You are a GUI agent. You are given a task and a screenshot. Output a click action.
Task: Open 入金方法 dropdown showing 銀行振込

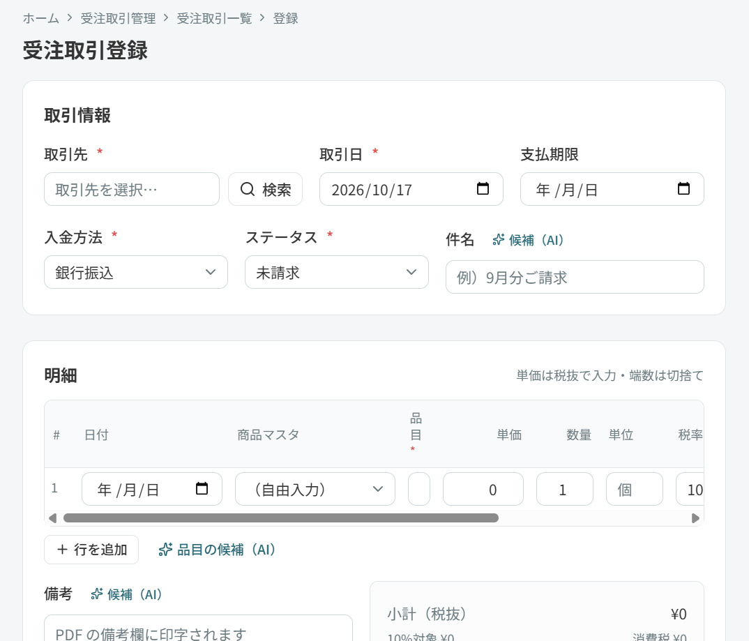(136, 272)
